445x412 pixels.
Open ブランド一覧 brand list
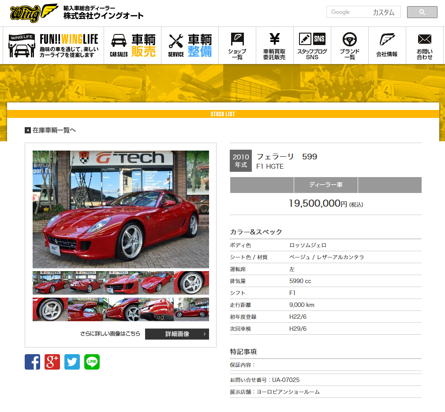tap(350, 45)
